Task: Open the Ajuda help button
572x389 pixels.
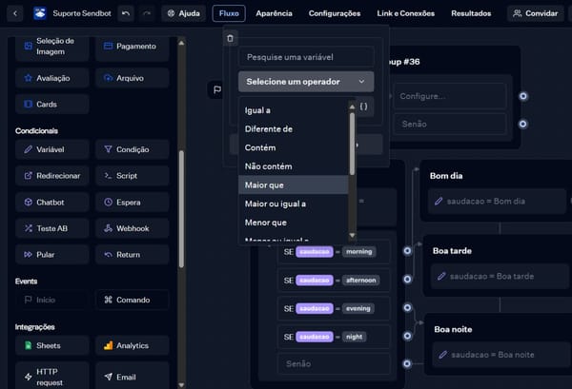Action: tap(183, 13)
